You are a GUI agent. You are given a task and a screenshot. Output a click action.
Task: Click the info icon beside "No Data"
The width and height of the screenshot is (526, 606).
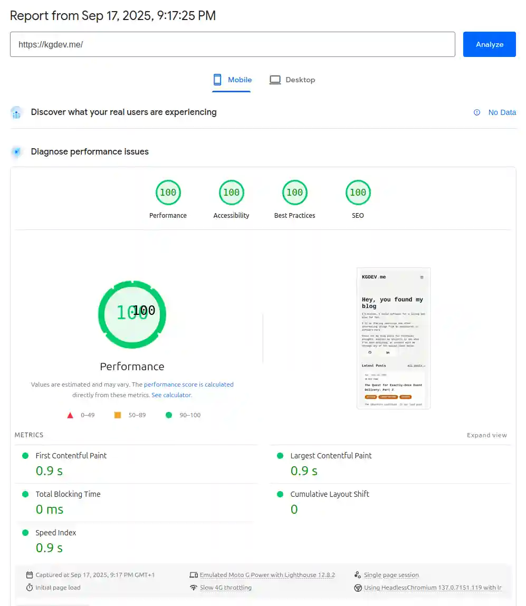click(477, 112)
